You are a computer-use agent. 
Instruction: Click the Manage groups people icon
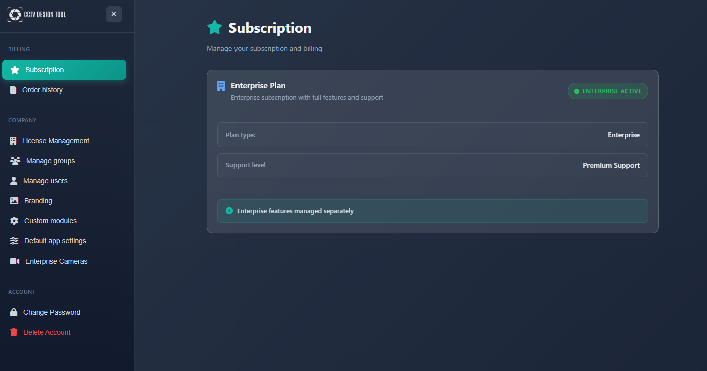pos(15,161)
